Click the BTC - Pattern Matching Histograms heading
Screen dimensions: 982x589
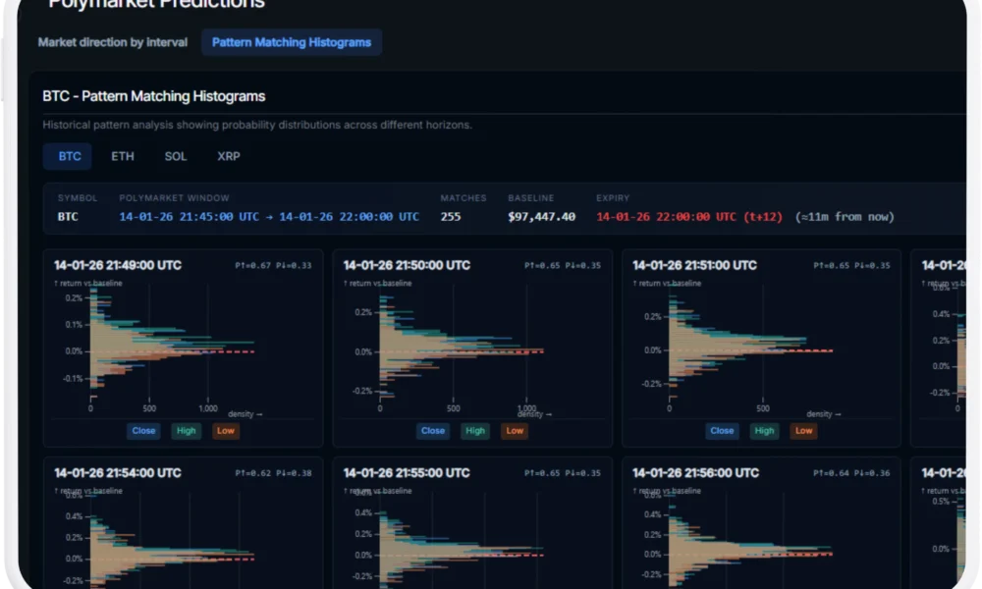point(154,96)
